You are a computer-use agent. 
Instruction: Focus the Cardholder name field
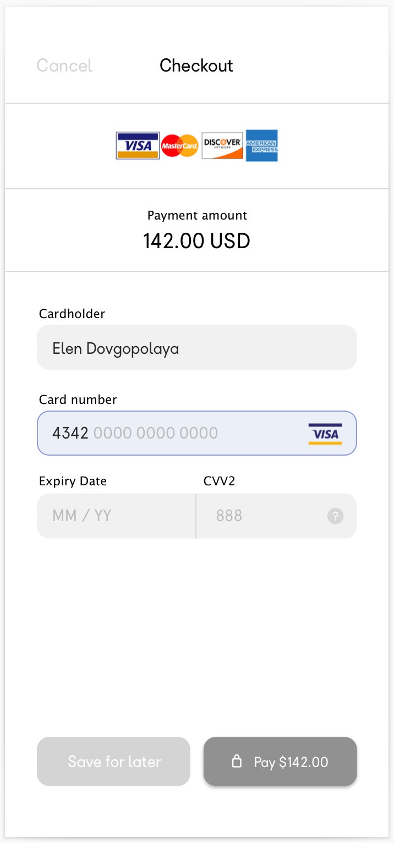coord(197,347)
